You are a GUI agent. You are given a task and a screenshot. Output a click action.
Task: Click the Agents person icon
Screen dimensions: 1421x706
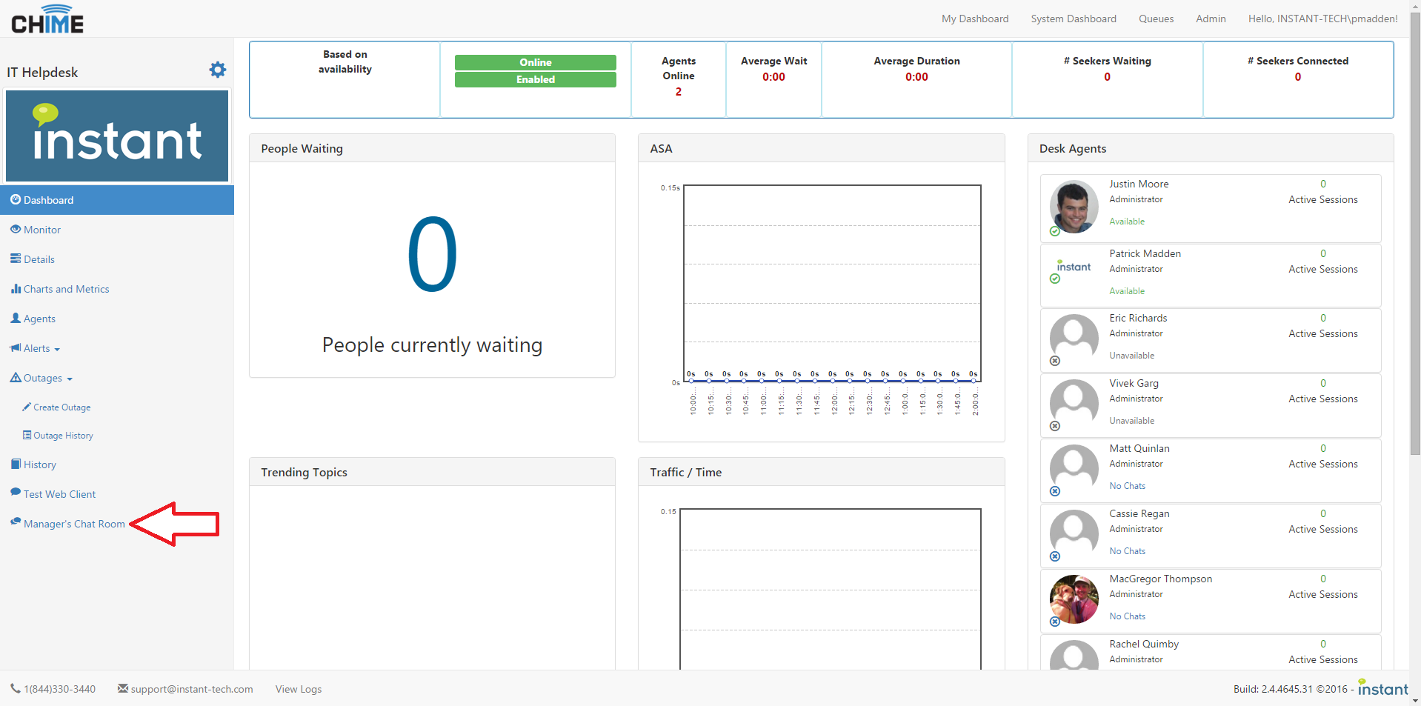tap(16, 319)
